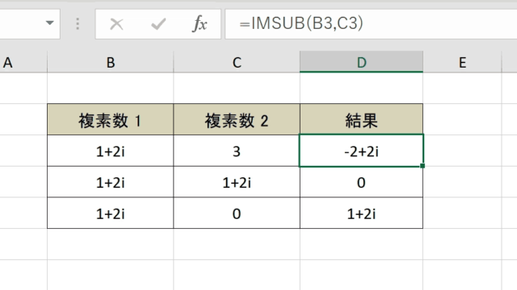Viewport: 517px width, 290px height.
Task: Select the active cell showing -2+2i
Action: point(361,151)
